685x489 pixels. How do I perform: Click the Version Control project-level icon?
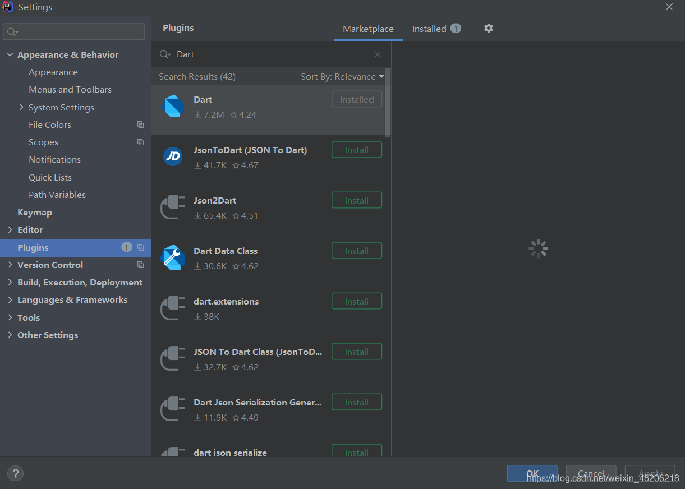click(140, 265)
